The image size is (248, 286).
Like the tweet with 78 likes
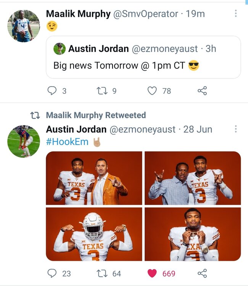(x=152, y=91)
